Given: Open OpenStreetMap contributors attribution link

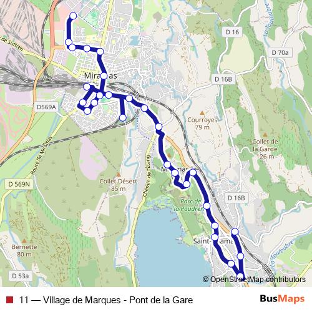Looking at the screenshot, I should point(254,280).
